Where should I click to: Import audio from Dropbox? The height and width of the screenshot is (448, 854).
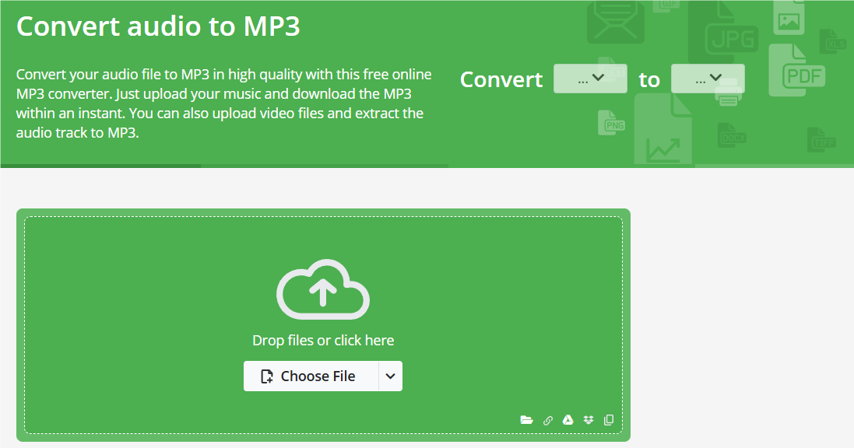588,419
